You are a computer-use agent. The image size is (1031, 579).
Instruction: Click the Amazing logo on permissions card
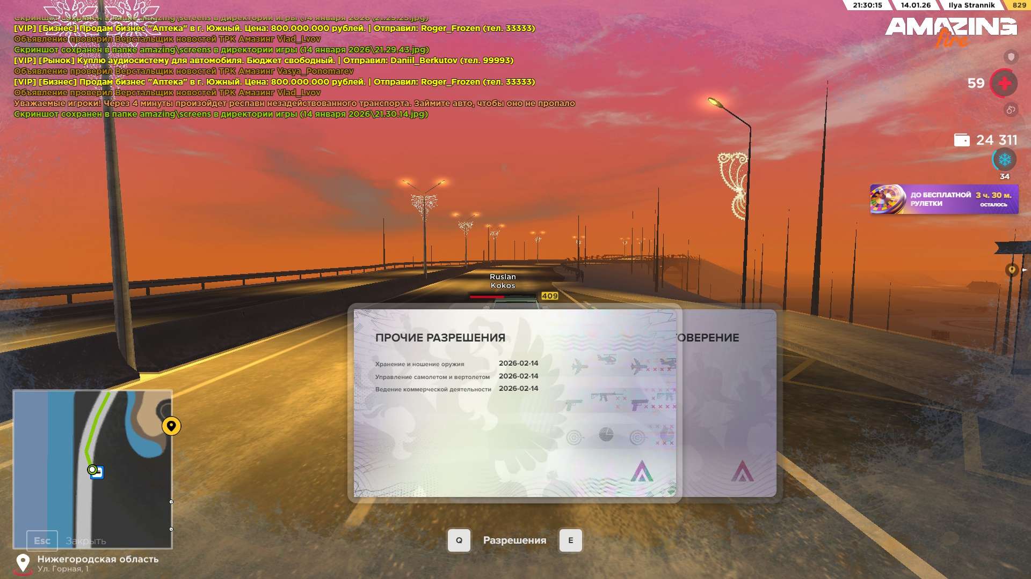pos(642,471)
